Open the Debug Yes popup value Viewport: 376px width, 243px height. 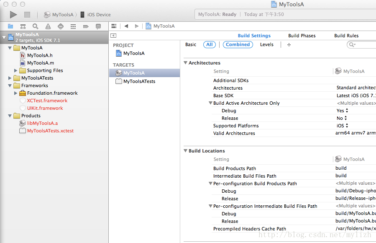click(x=342, y=111)
